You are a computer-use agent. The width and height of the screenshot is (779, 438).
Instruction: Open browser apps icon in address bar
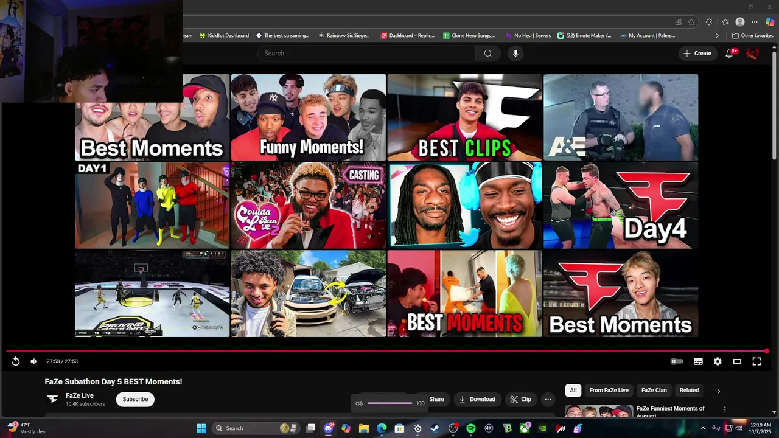[678, 22]
